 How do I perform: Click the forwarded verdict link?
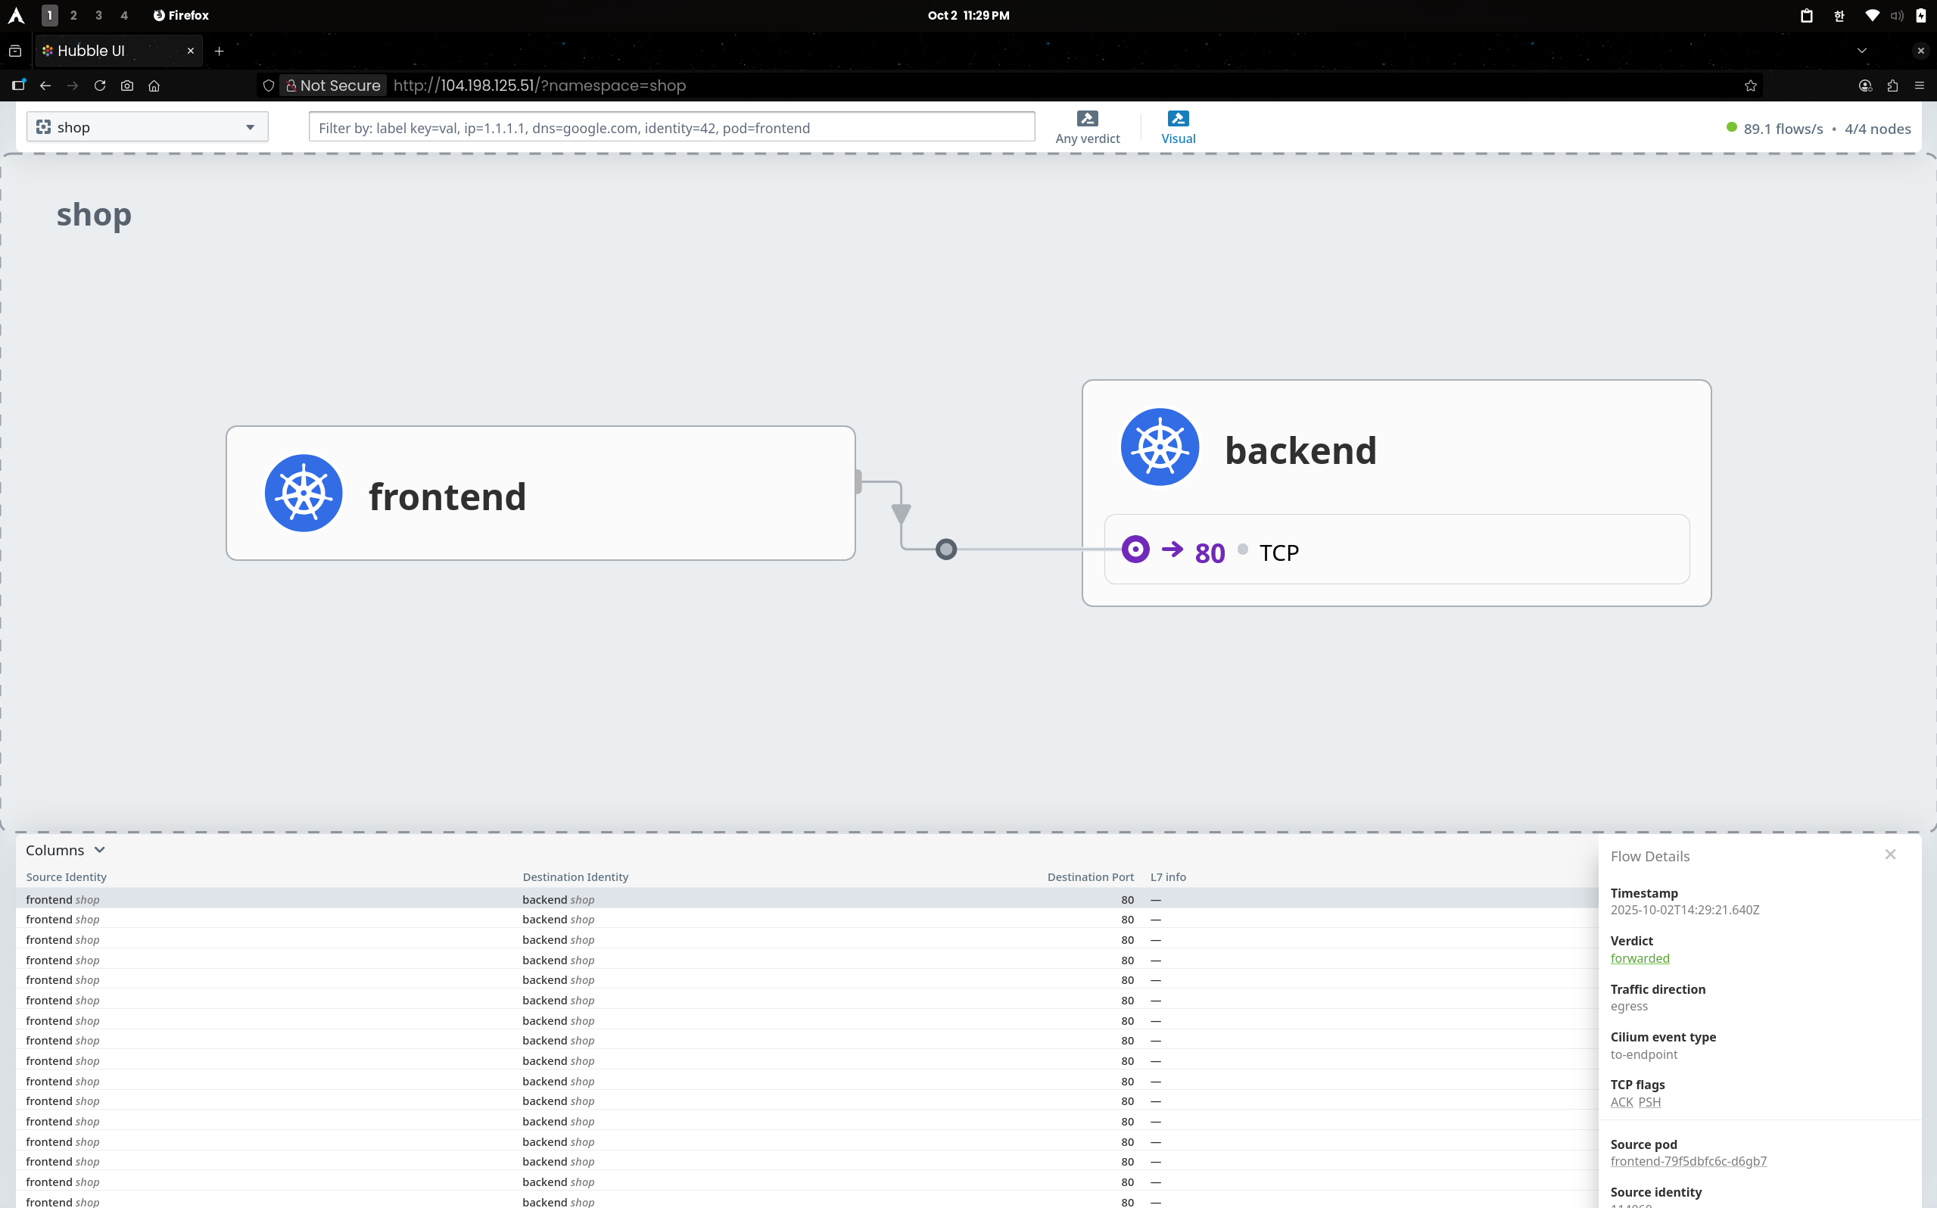tap(1639, 958)
